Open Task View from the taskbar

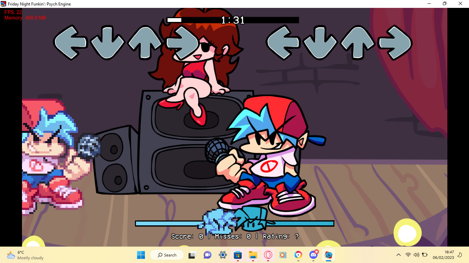point(193,255)
